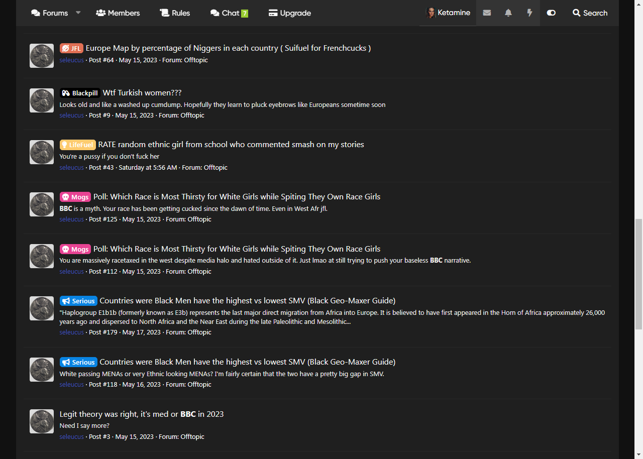Select the orange JFL prefix tag
This screenshot has width=643, height=459.
click(x=71, y=48)
